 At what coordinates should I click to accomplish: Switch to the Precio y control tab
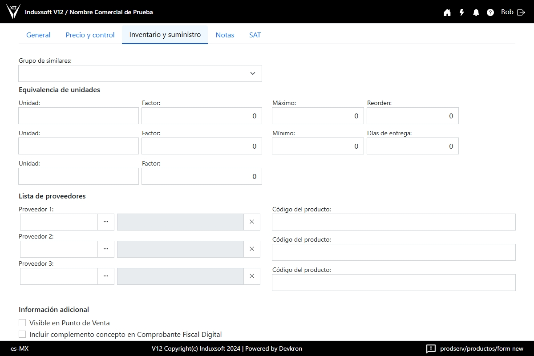[x=90, y=35]
